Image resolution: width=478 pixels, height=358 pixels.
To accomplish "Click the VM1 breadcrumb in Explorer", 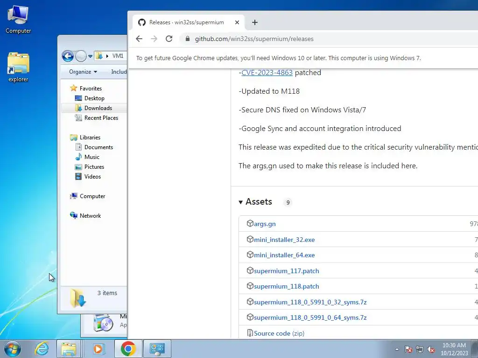I will tap(118, 56).
